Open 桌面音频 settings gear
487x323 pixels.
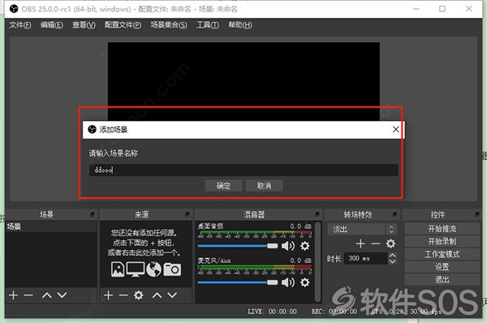tap(304, 246)
